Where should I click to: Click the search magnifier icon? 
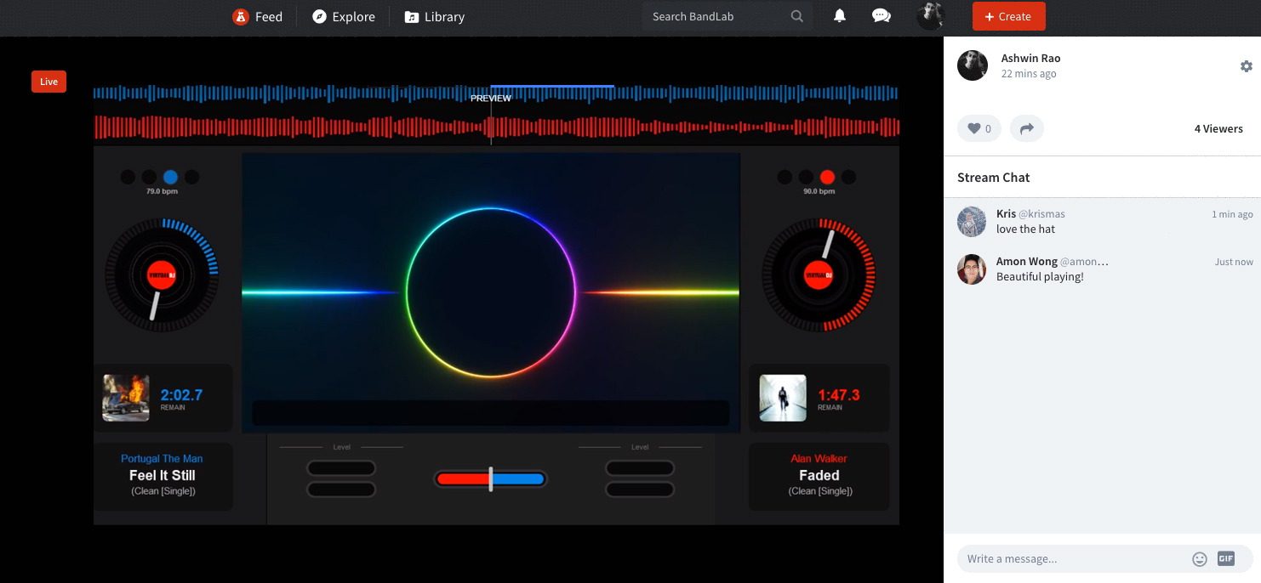point(796,16)
